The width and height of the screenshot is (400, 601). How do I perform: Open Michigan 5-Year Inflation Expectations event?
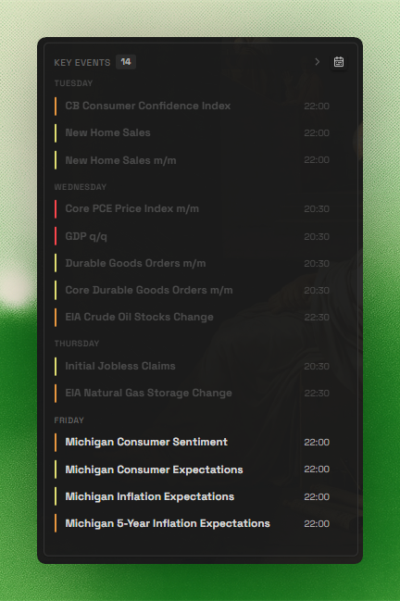point(193,523)
